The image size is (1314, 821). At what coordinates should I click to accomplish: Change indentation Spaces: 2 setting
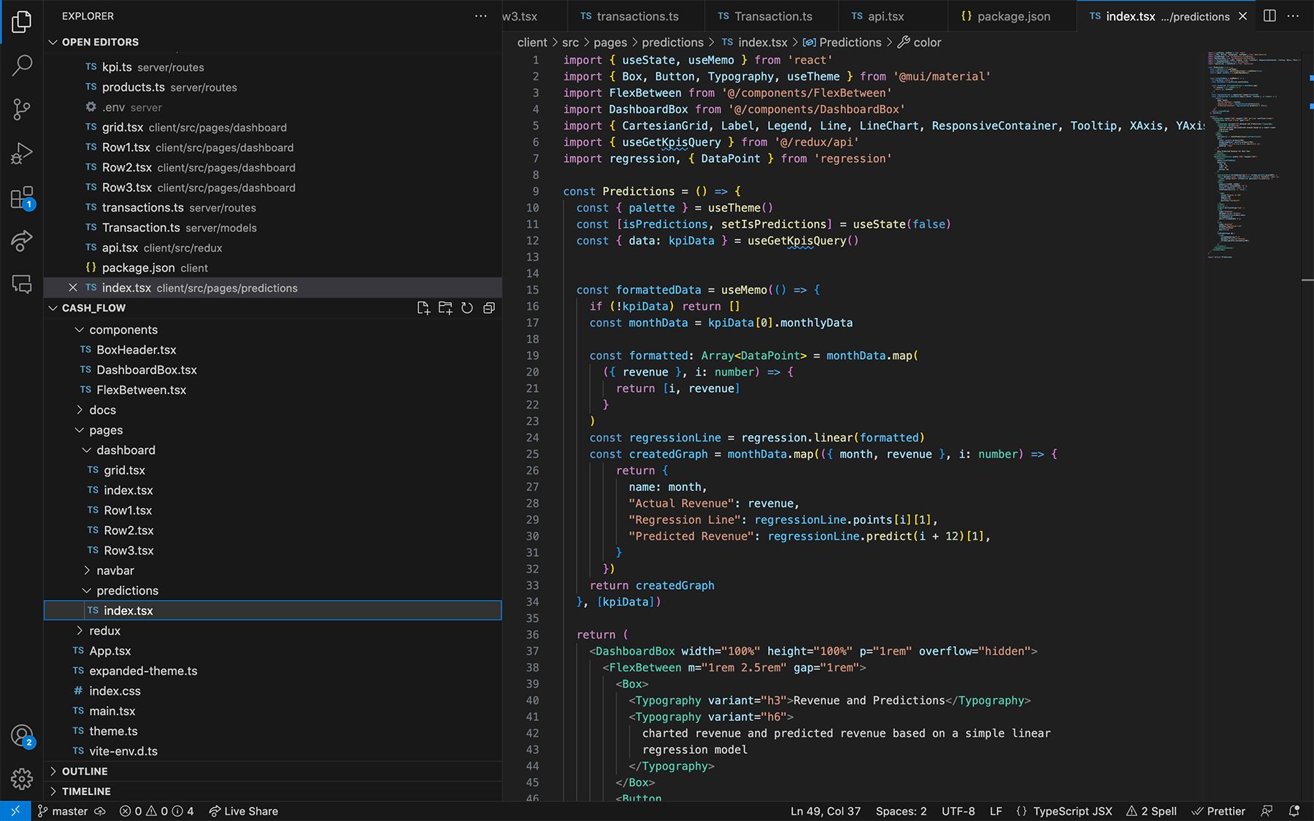tap(901, 811)
